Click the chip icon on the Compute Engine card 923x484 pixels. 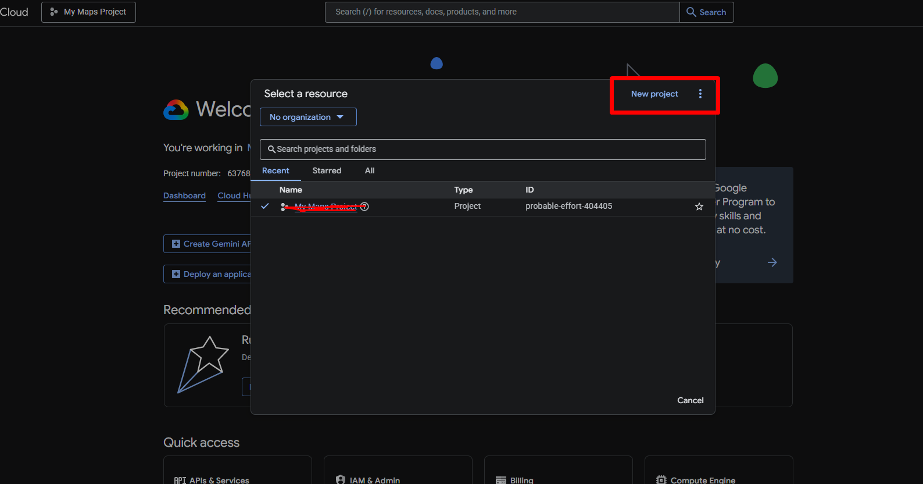tap(661, 480)
